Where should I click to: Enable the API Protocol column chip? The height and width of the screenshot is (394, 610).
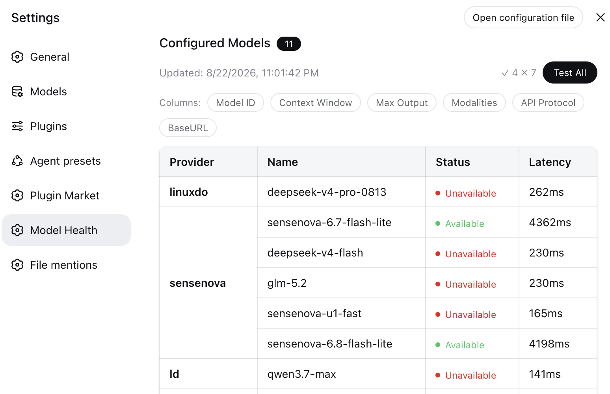(x=548, y=102)
